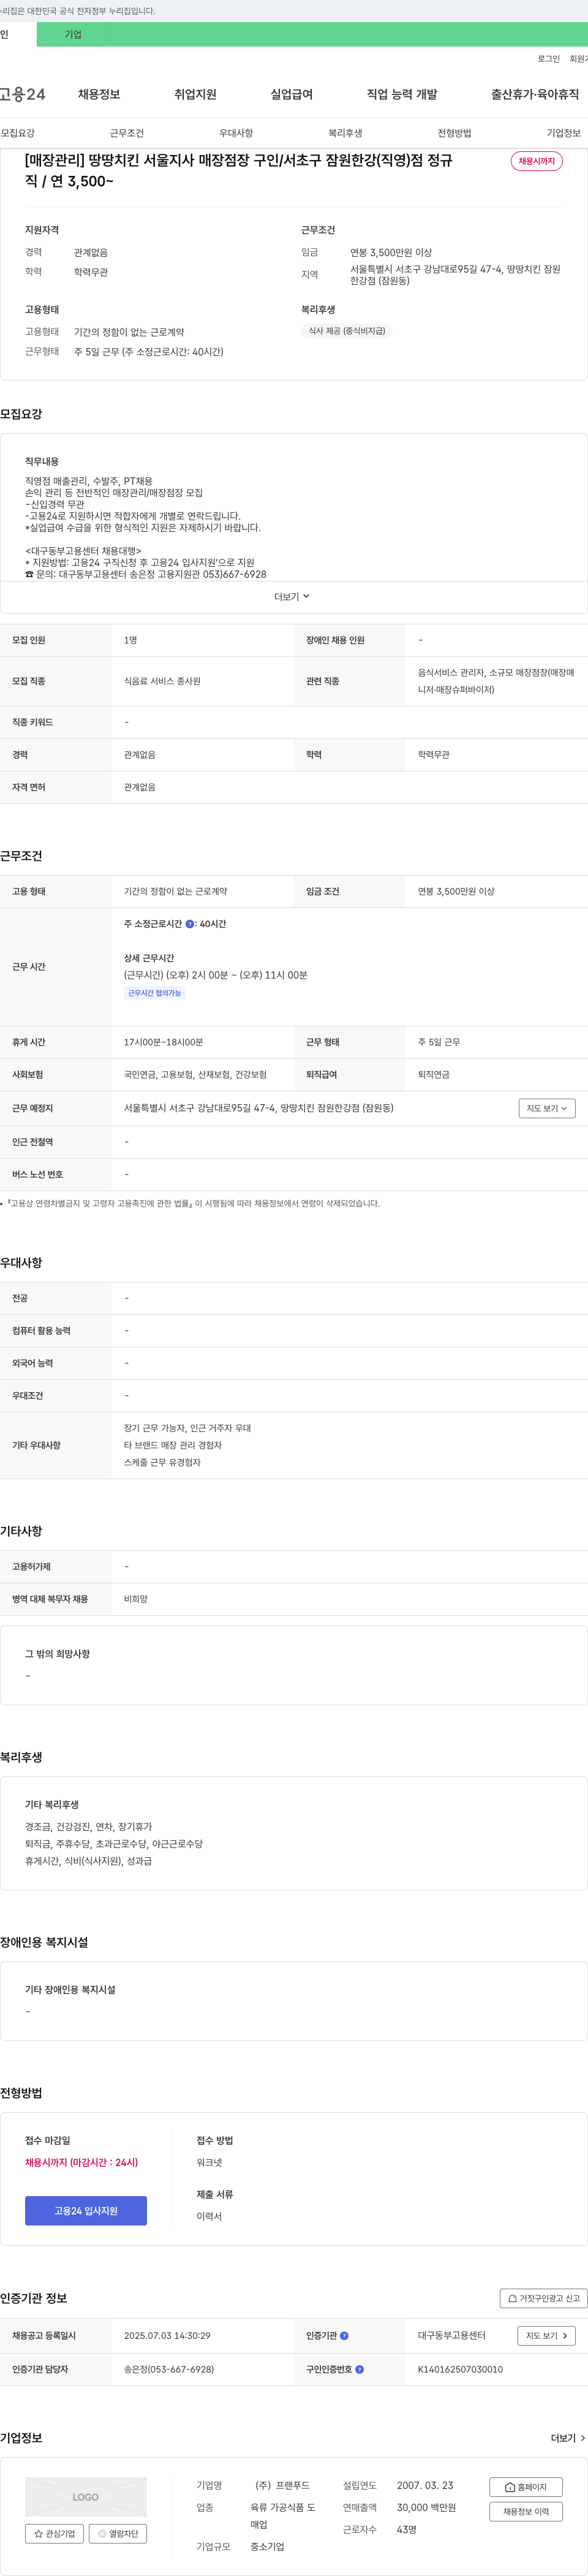This screenshot has height=2576, width=588.
Task: Click the certification number K140162507030010
Action: 460,2369
